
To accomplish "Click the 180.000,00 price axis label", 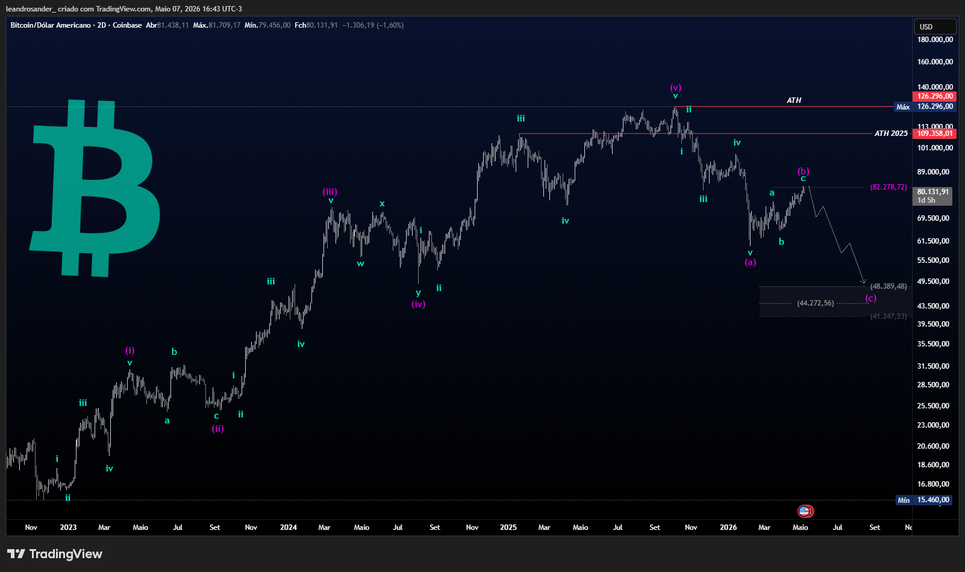I will pyautogui.click(x=935, y=40).
